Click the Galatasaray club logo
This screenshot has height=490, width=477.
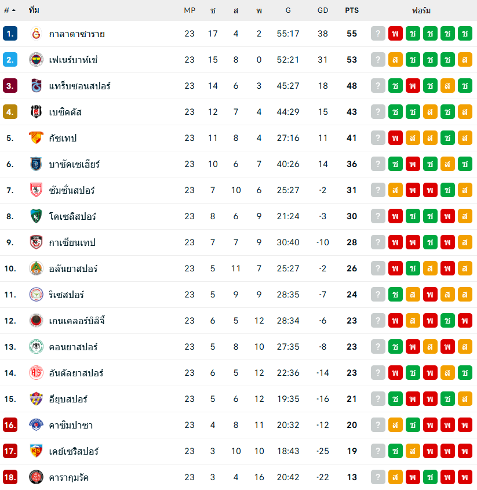click(x=36, y=34)
